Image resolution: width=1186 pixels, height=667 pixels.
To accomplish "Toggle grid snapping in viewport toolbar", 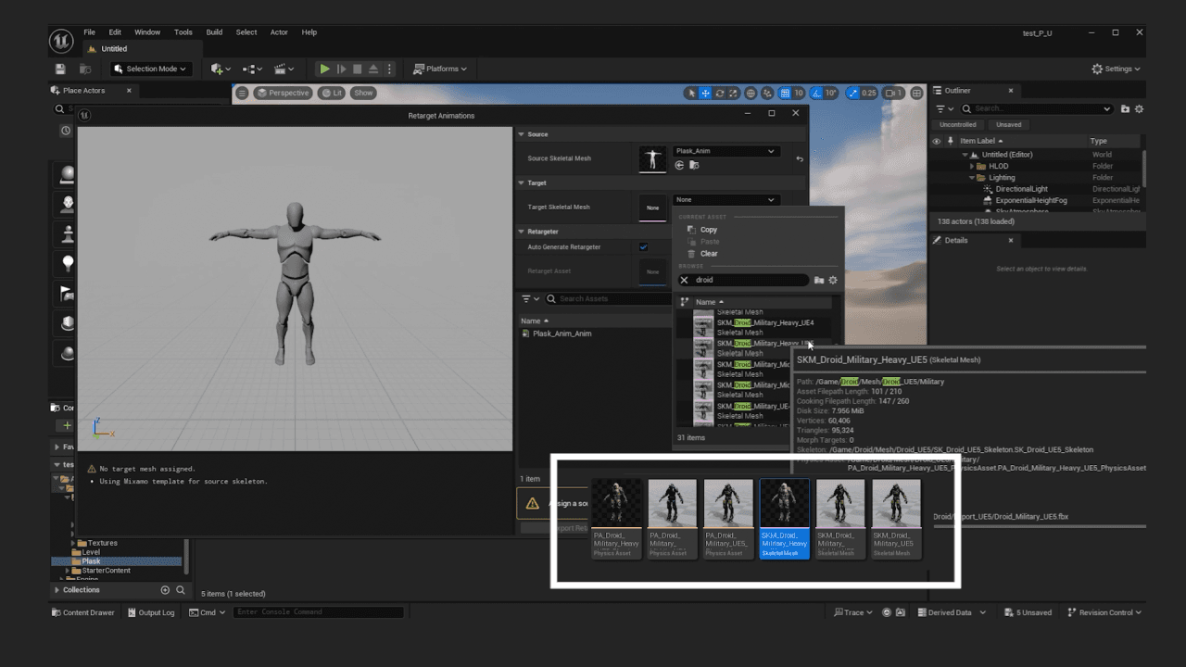I will pyautogui.click(x=784, y=93).
